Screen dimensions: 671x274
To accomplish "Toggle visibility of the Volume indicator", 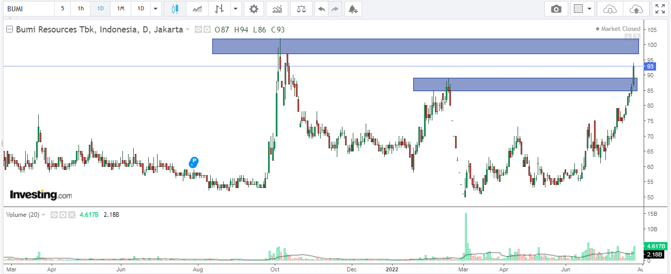I will (54, 215).
